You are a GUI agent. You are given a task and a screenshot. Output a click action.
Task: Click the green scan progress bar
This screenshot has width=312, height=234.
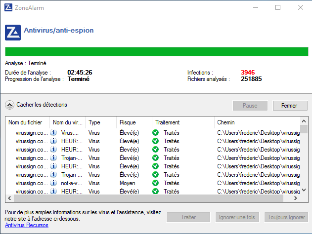[157, 52]
